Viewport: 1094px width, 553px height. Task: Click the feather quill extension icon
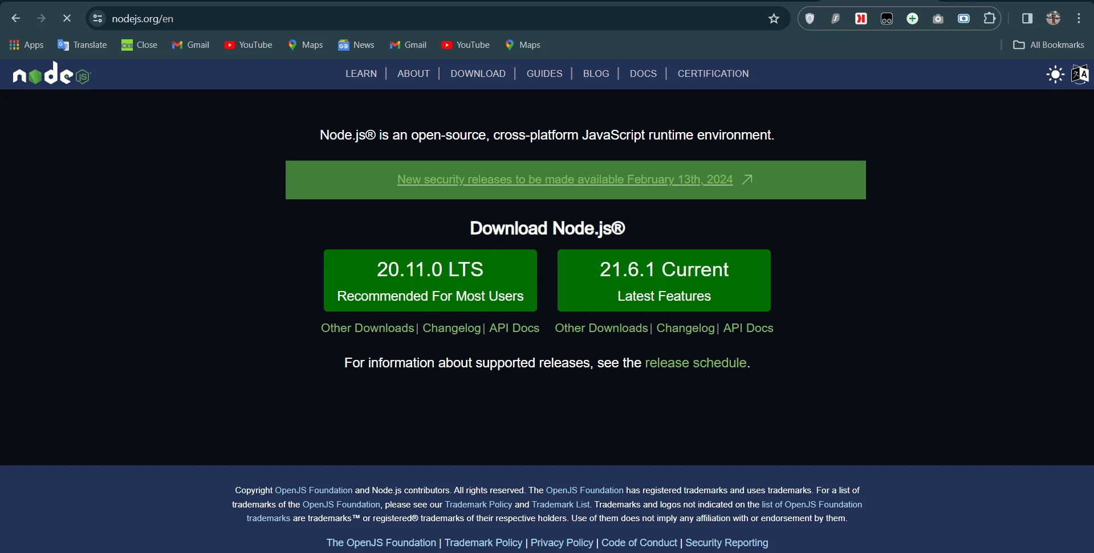coord(835,19)
